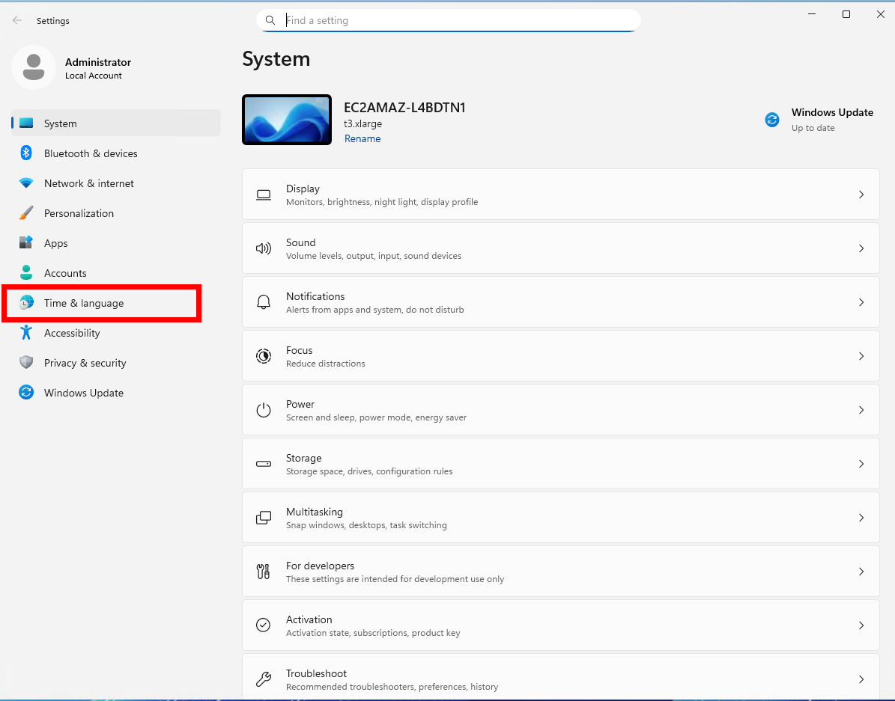This screenshot has width=895, height=701.
Task: Select the Notifications bell icon
Action: click(x=264, y=302)
